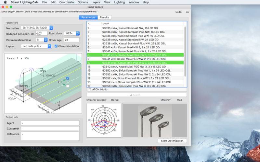Select row 14 Sirius Kompakt Plus WW 1

point(135,78)
